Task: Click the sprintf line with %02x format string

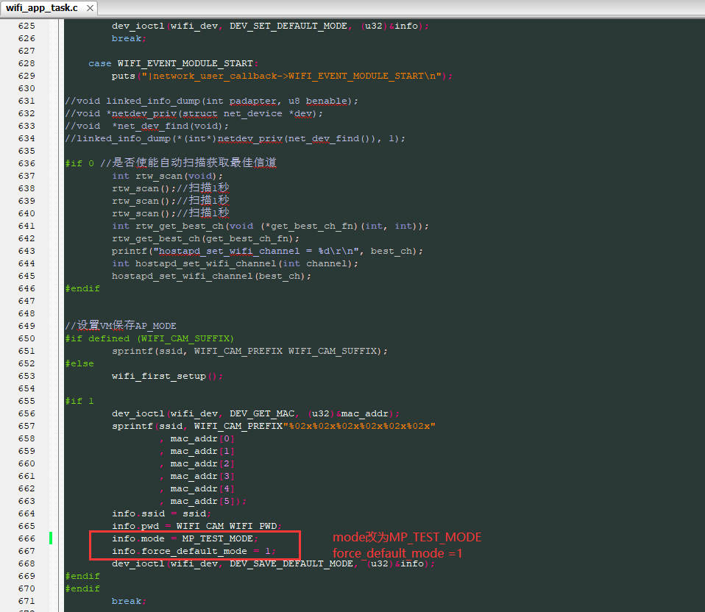Action: 273,427
